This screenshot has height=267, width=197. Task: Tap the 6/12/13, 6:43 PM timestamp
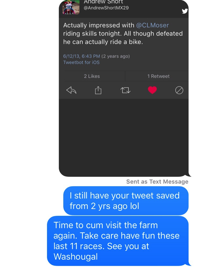pyautogui.click(x=81, y=56)
